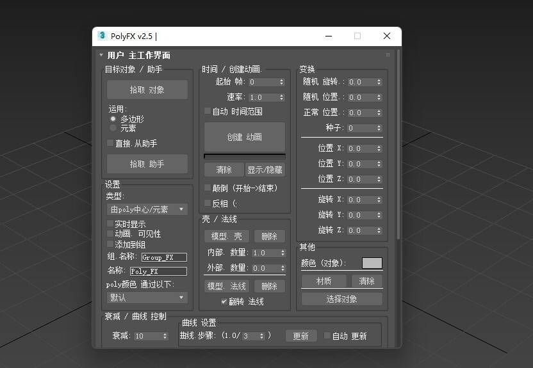Click the 旋转 X spinner arrows
The width and height of the screenshot is (533, 368).
click(x=379, y=200)
